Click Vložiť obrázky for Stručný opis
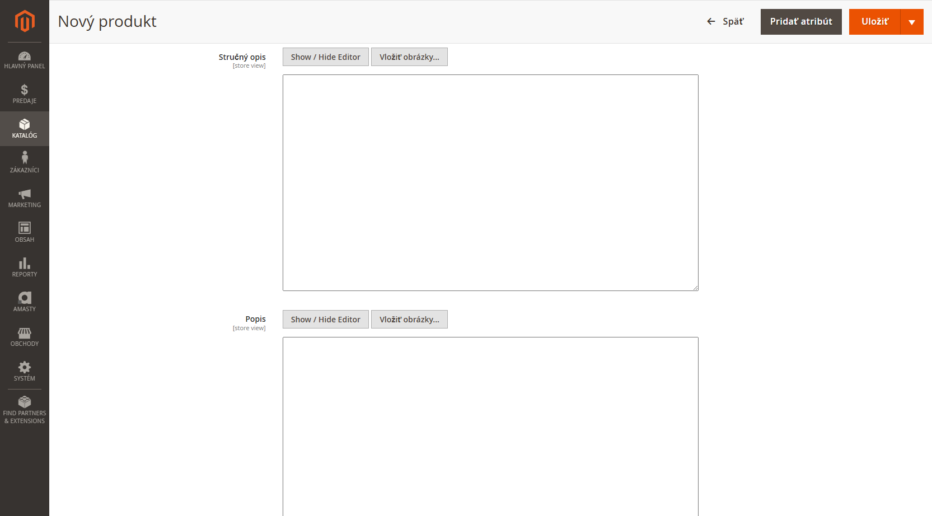 point(409,57)
